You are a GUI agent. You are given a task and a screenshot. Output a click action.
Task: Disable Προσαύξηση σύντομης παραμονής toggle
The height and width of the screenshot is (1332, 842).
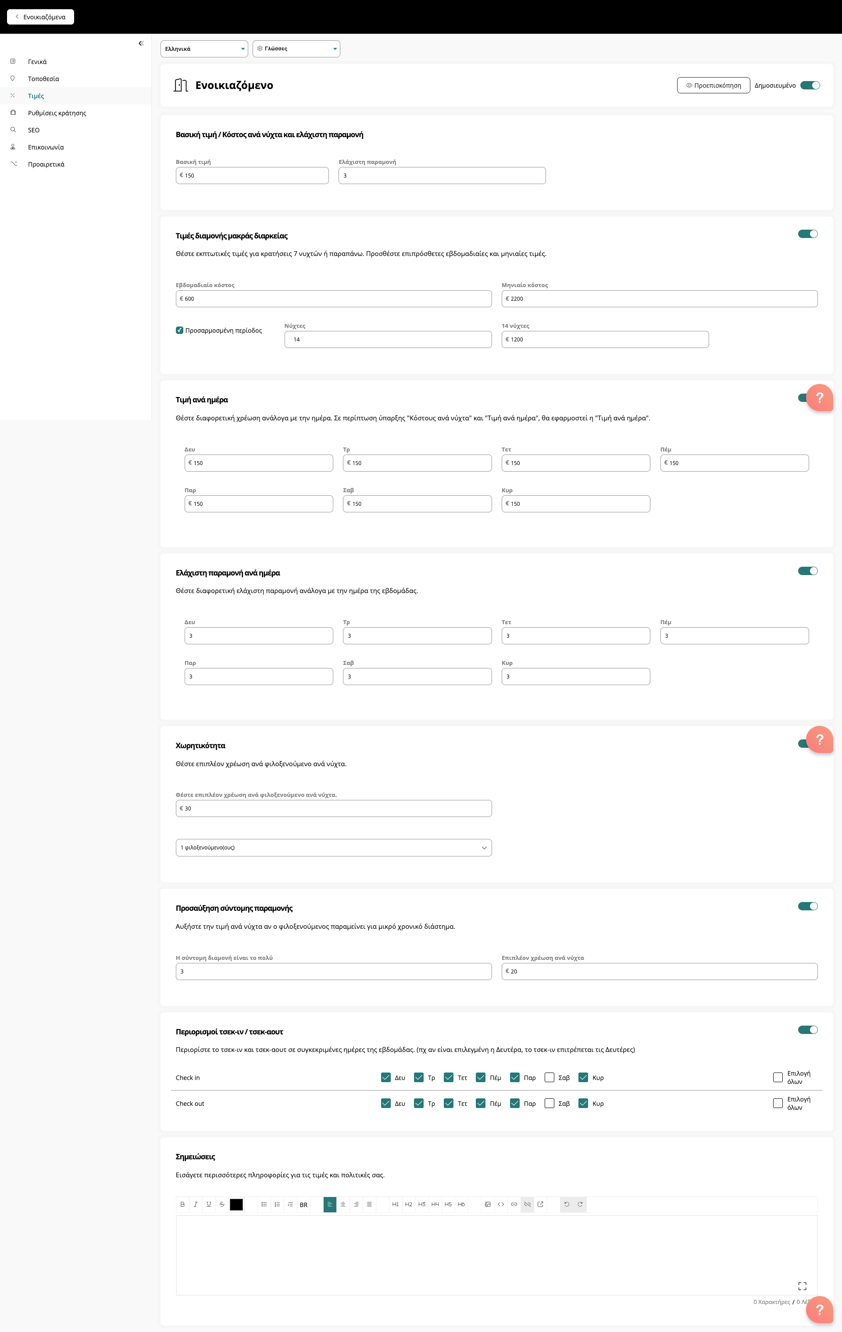(808, 906)
